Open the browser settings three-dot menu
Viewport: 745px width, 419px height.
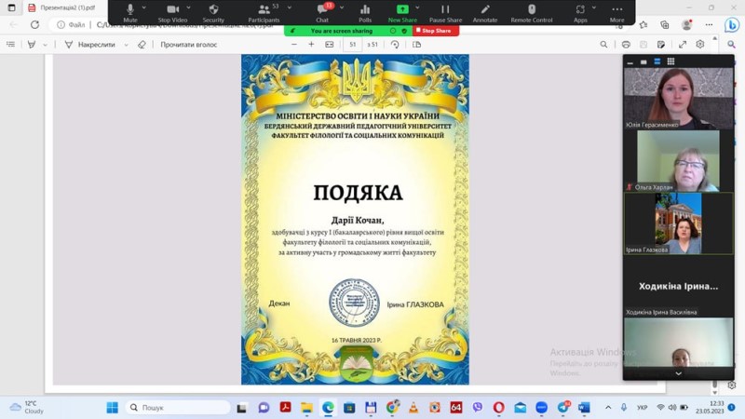click(x=709, y=25)
